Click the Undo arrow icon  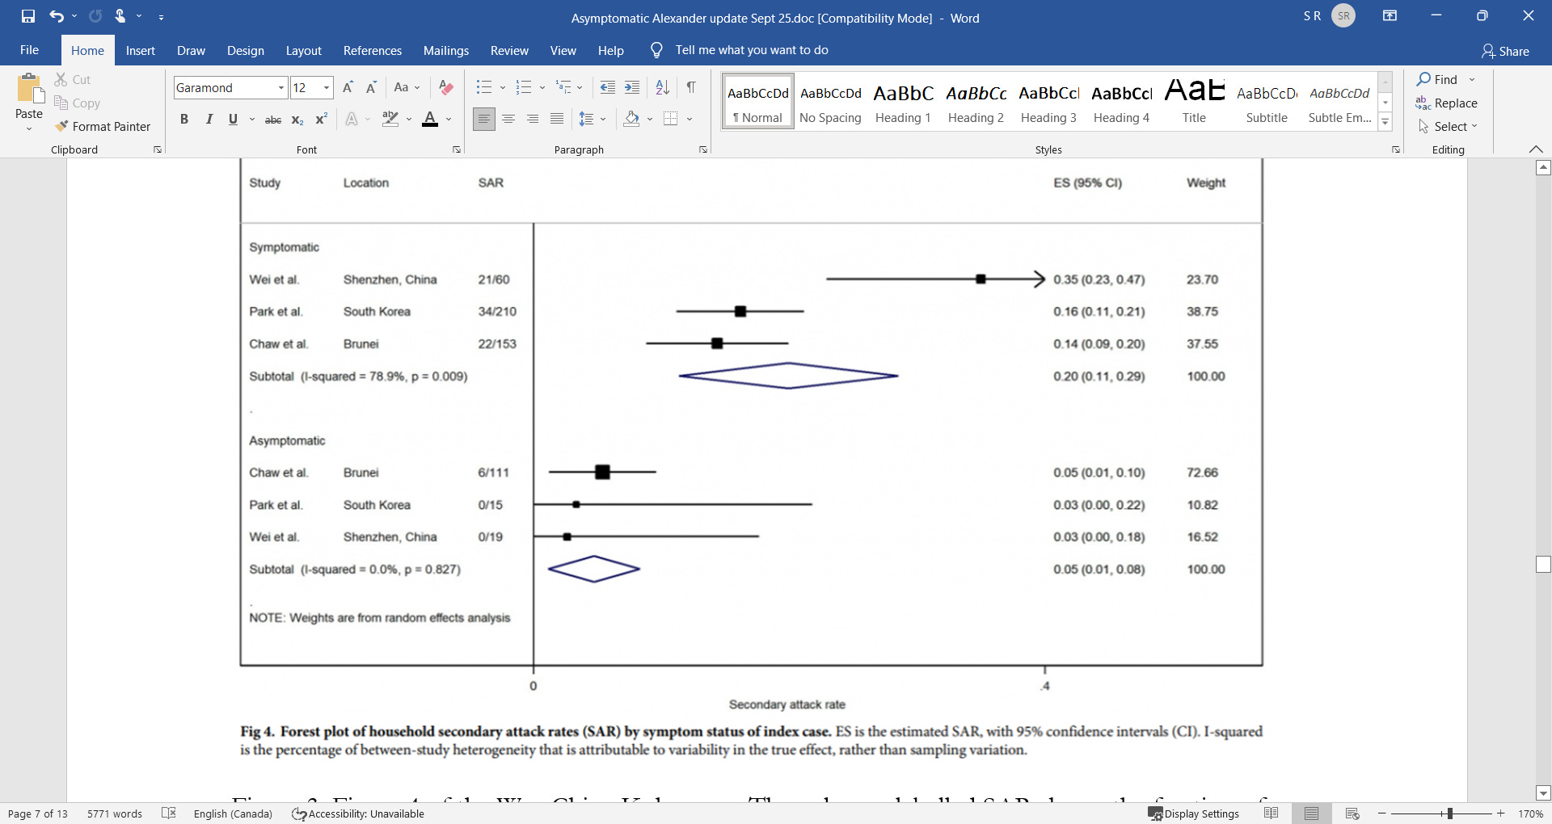point(56,16)
